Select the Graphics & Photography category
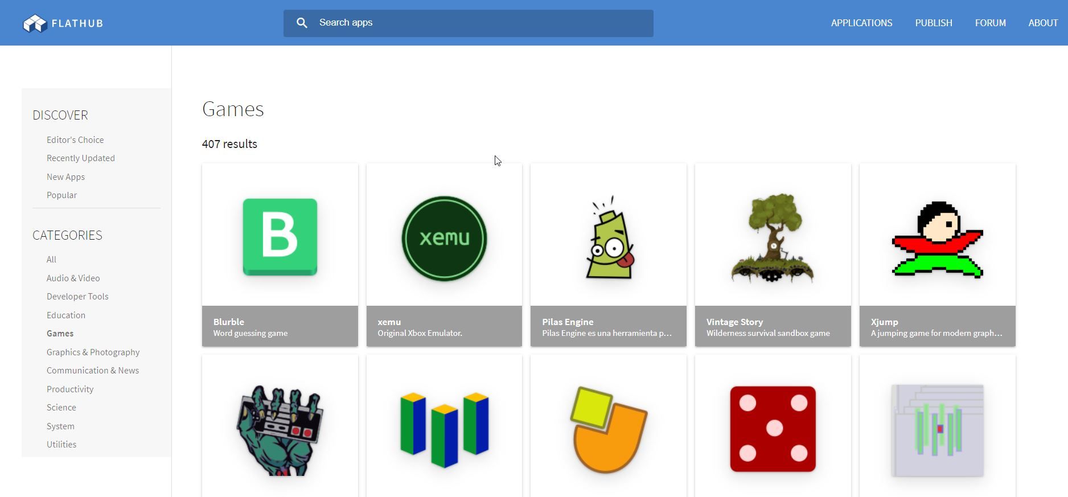1068x497 pixels. tap(93, 352)
